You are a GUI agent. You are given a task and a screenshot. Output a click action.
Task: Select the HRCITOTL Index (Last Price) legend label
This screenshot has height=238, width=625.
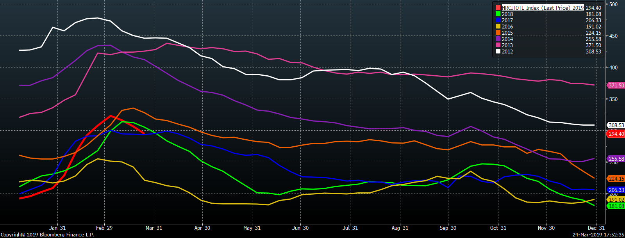click(x=543, y=8)
